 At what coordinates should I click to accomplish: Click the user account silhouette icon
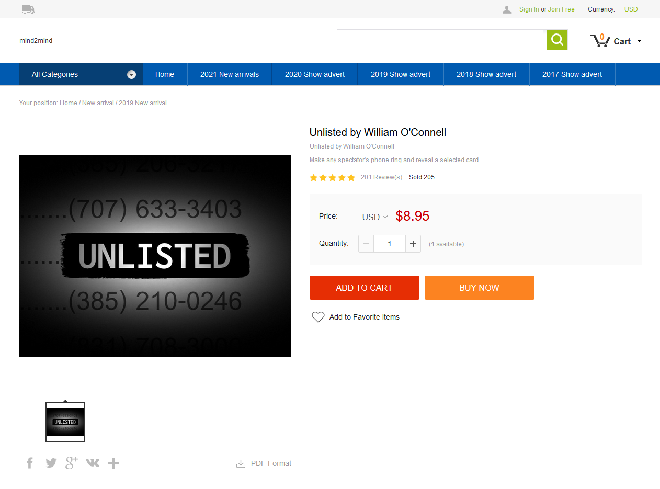(x=507, y=9)
